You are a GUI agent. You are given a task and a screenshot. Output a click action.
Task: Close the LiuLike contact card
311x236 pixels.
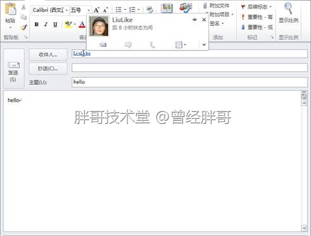(204, 20)
